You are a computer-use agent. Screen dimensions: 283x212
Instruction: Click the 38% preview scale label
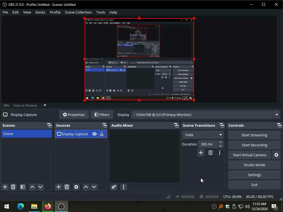click(x=6, y=105)
